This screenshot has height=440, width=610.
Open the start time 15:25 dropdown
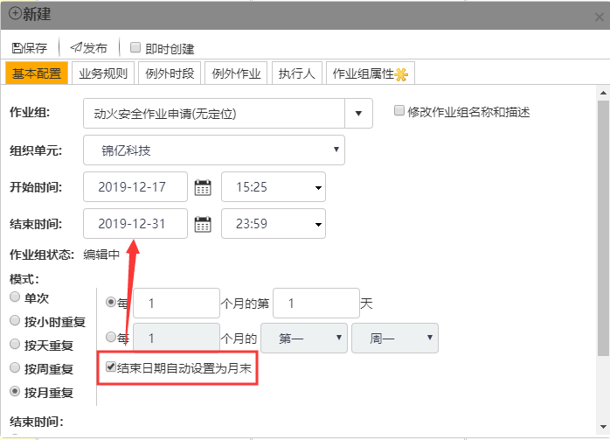(x=274, y=187)
